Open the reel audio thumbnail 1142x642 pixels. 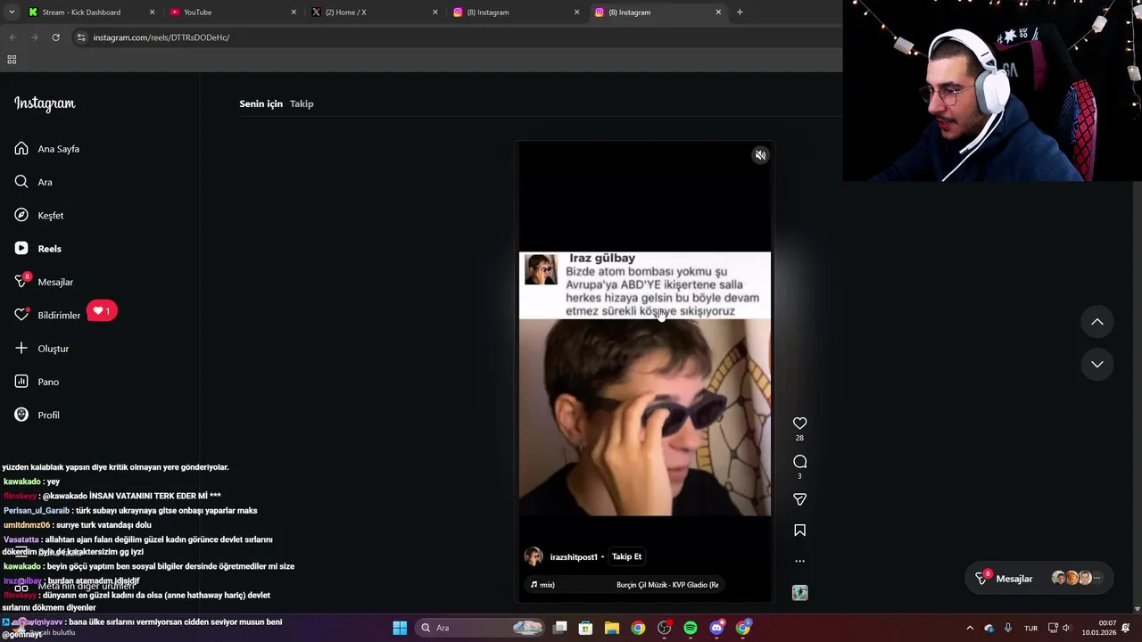(x=799, y=592)
